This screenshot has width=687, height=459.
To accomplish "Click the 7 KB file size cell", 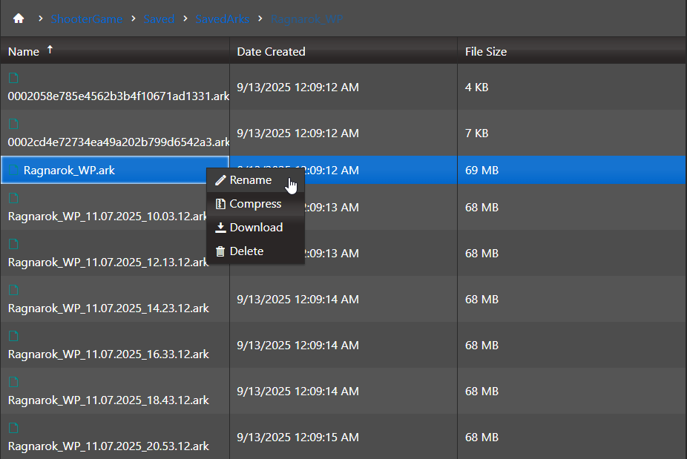I will (572, 133).
